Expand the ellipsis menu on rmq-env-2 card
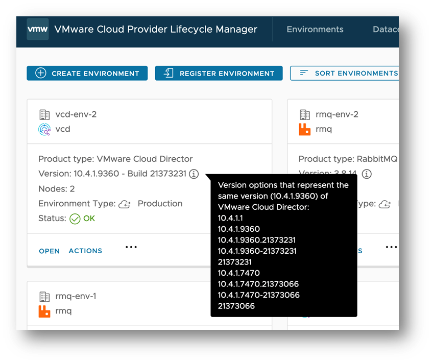This screenshot has width=432, height=363. 391,247
